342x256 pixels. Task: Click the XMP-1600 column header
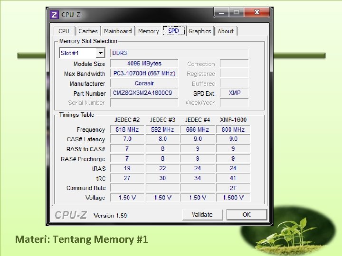pyautogui.click(x=233, y=120)
